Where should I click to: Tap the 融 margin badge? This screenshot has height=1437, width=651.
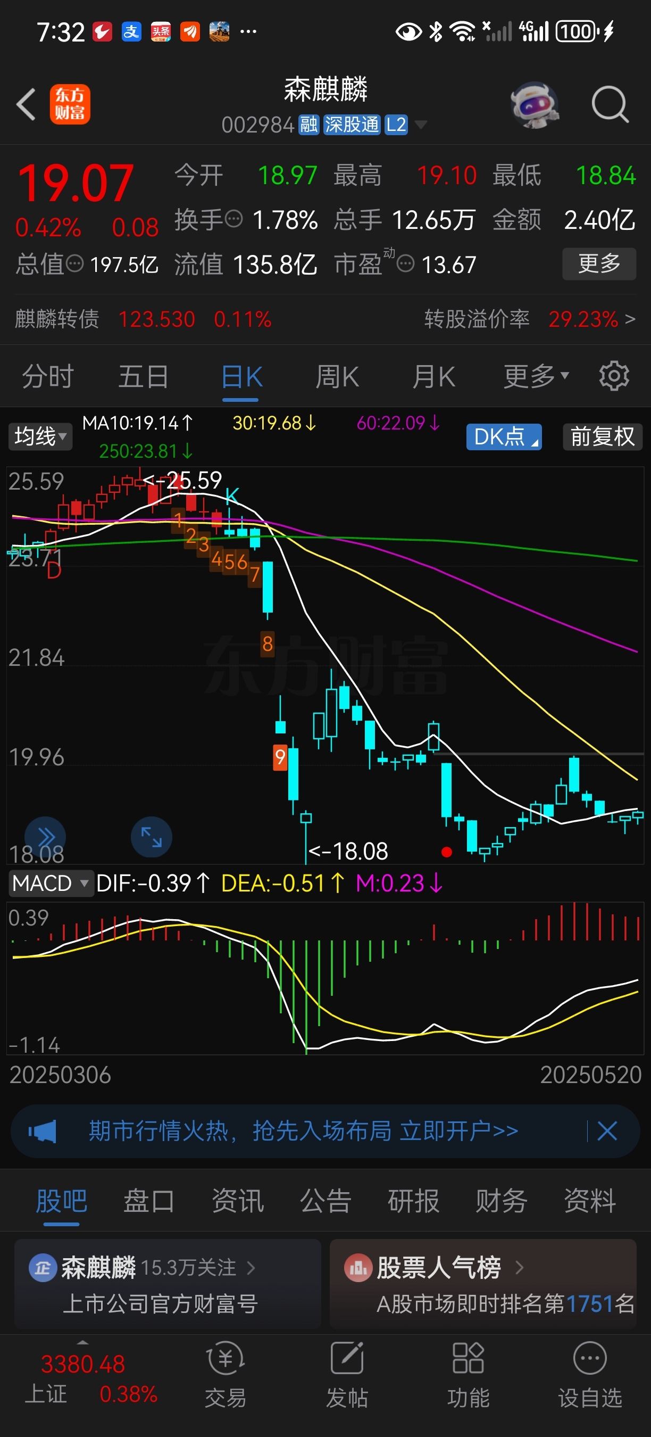309,125
